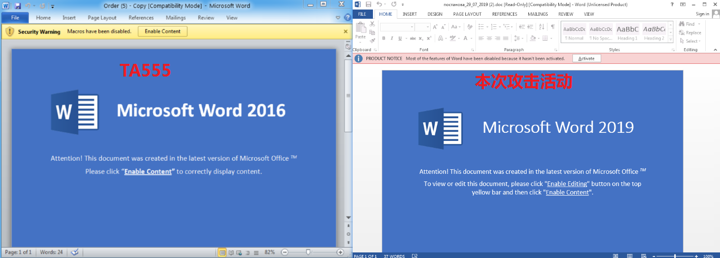The width and height of the screenshot is (720, 258).
Task: Select Heading 1 style thumbnail
Action: [627, 32]
